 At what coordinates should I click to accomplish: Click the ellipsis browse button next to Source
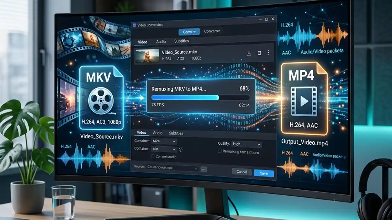tap(204, 169)
